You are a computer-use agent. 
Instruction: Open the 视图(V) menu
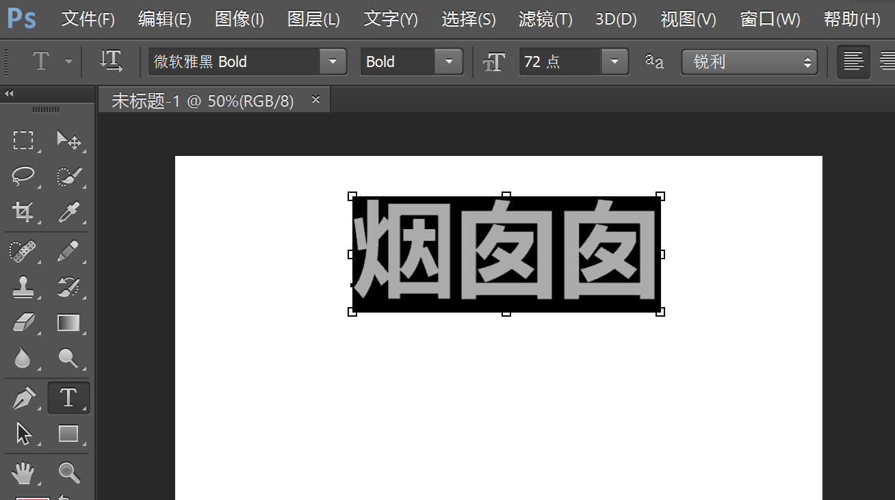[688, 19]
